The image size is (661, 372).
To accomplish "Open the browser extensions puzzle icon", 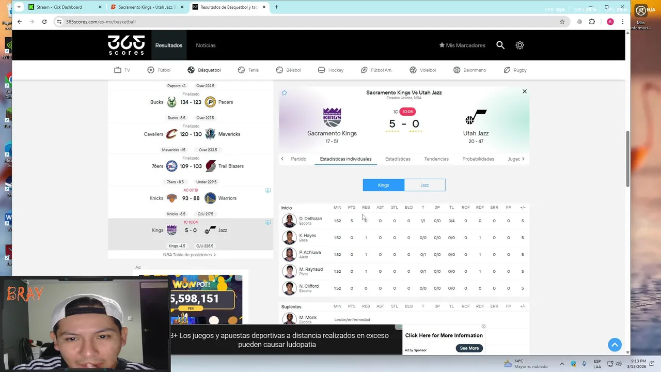I will (592, 22).
